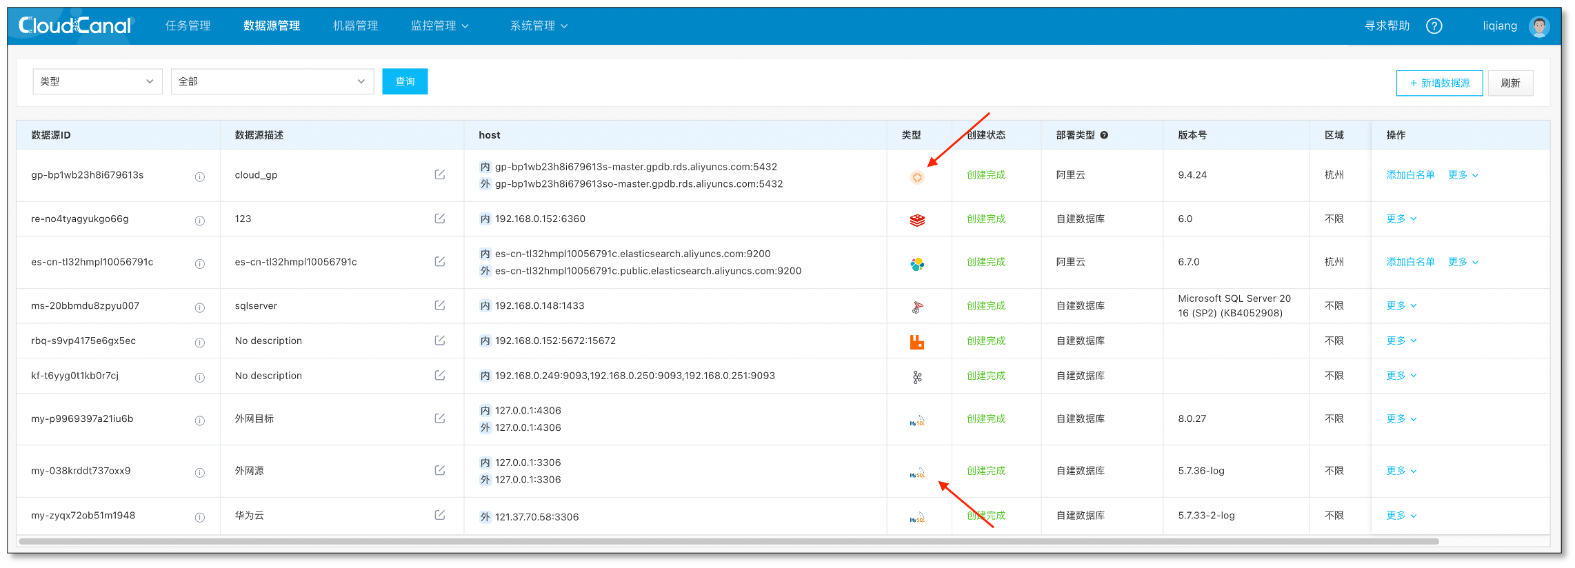1575x568 pixels.
Task: Click 添加白名单 link for es-cn row
Action: [1410, 262]
